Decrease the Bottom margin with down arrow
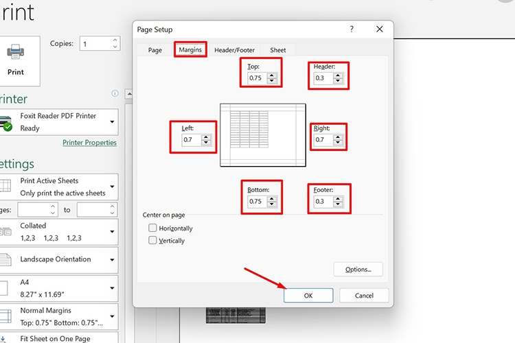The image size is (515, 343). tap(272, 205)
